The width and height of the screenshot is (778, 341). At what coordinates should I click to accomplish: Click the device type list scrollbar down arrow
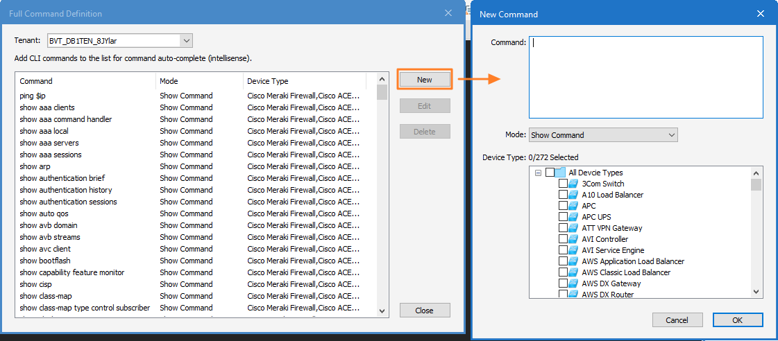[x=756, y=292]
